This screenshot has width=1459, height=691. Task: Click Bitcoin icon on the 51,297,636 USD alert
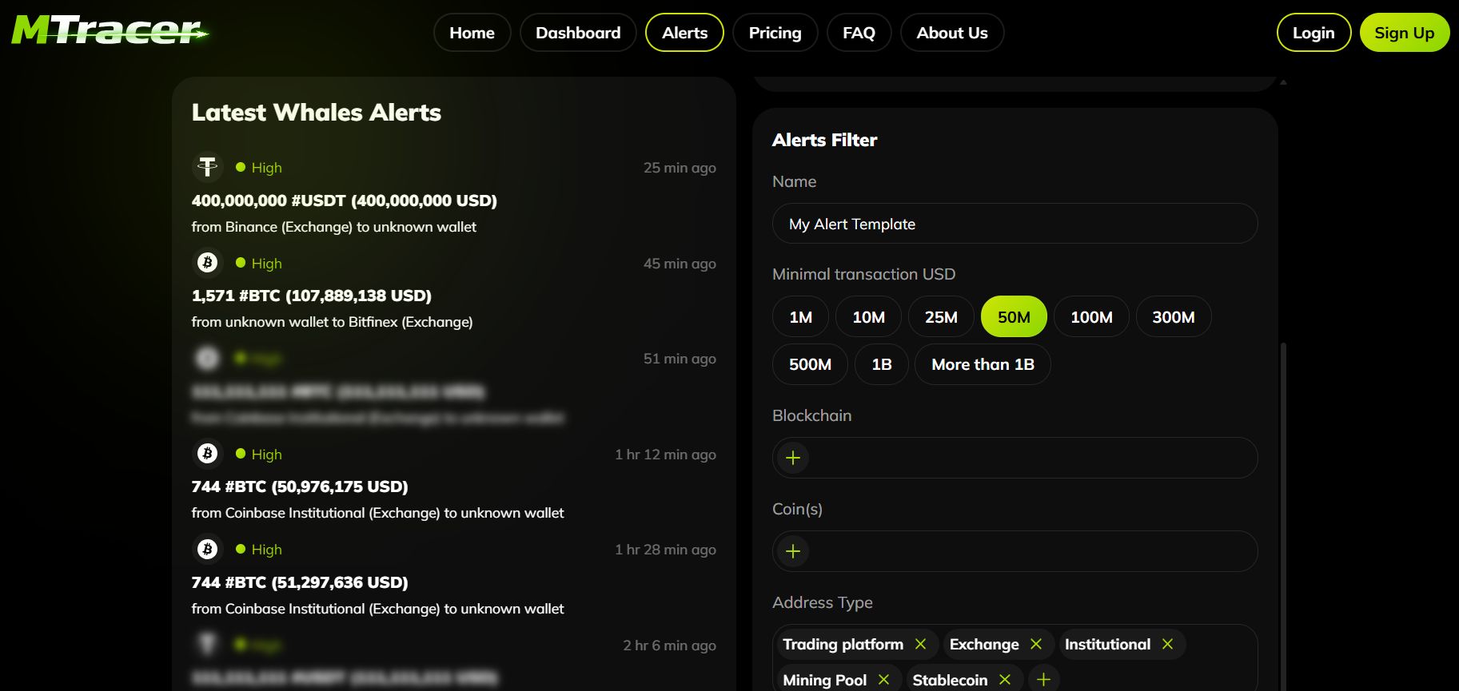tap(208, 549)
